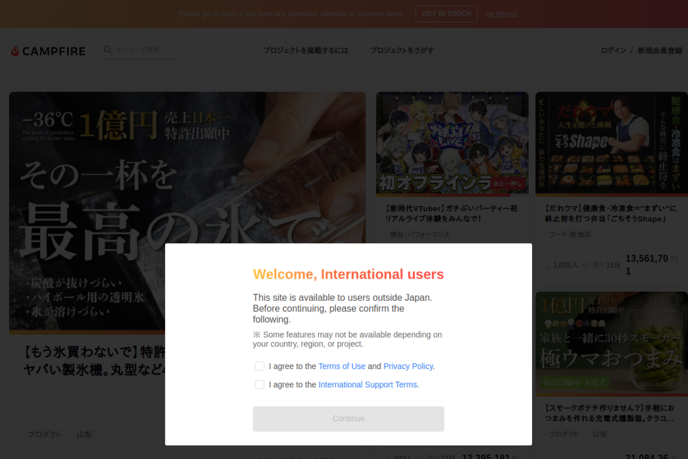Open プロジェクトを掲載するには menu item

[306, 51]
